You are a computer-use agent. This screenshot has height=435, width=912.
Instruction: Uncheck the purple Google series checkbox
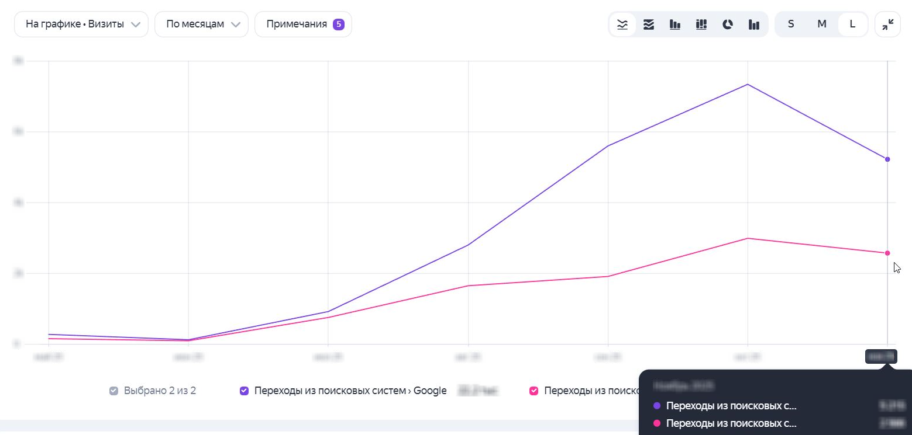click(245, 391)
